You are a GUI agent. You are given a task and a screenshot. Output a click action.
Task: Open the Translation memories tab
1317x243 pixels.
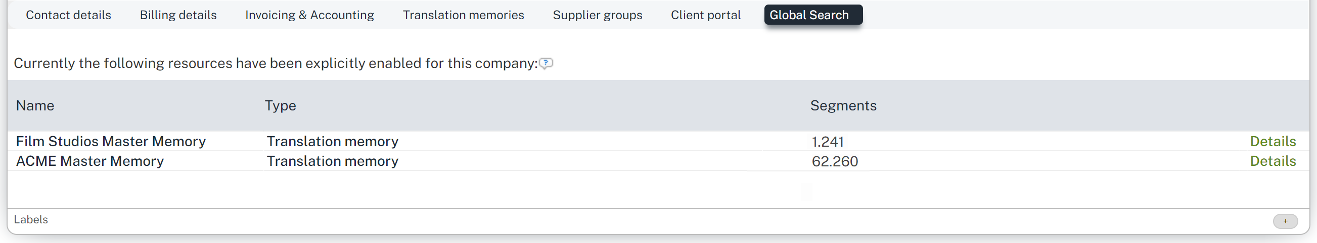pyautogui.click(x=463, y=15)
